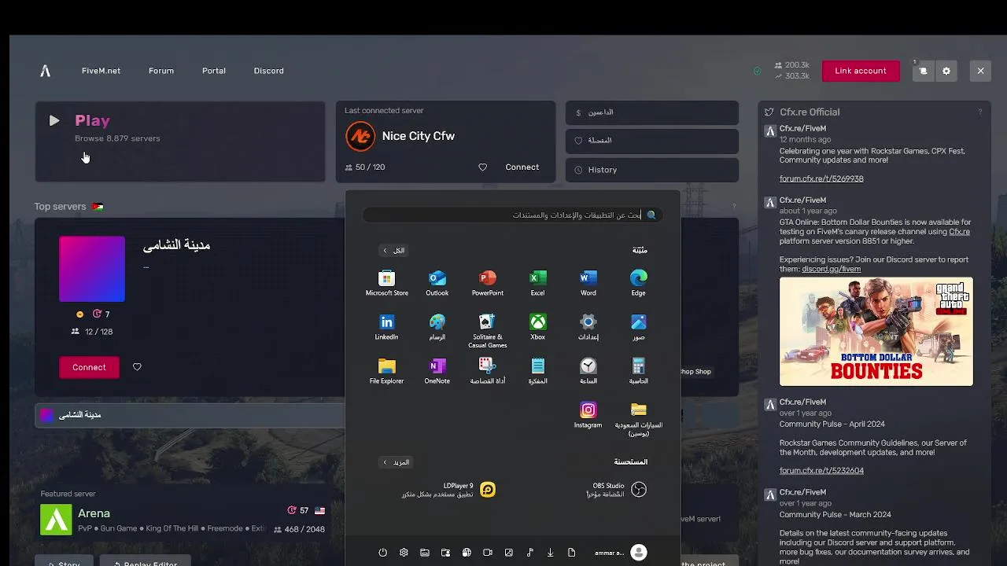Open Microsoft Store from pinned apps
The height and width of the screenshot is (566, 1007).
pyautogui.click(x=386, y=283)
